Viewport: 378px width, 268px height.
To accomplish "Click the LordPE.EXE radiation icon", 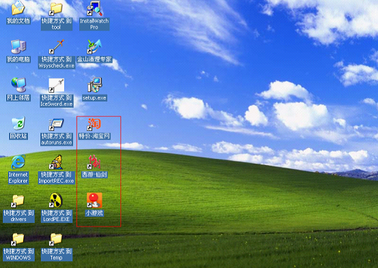I will [x=56, y=200].
